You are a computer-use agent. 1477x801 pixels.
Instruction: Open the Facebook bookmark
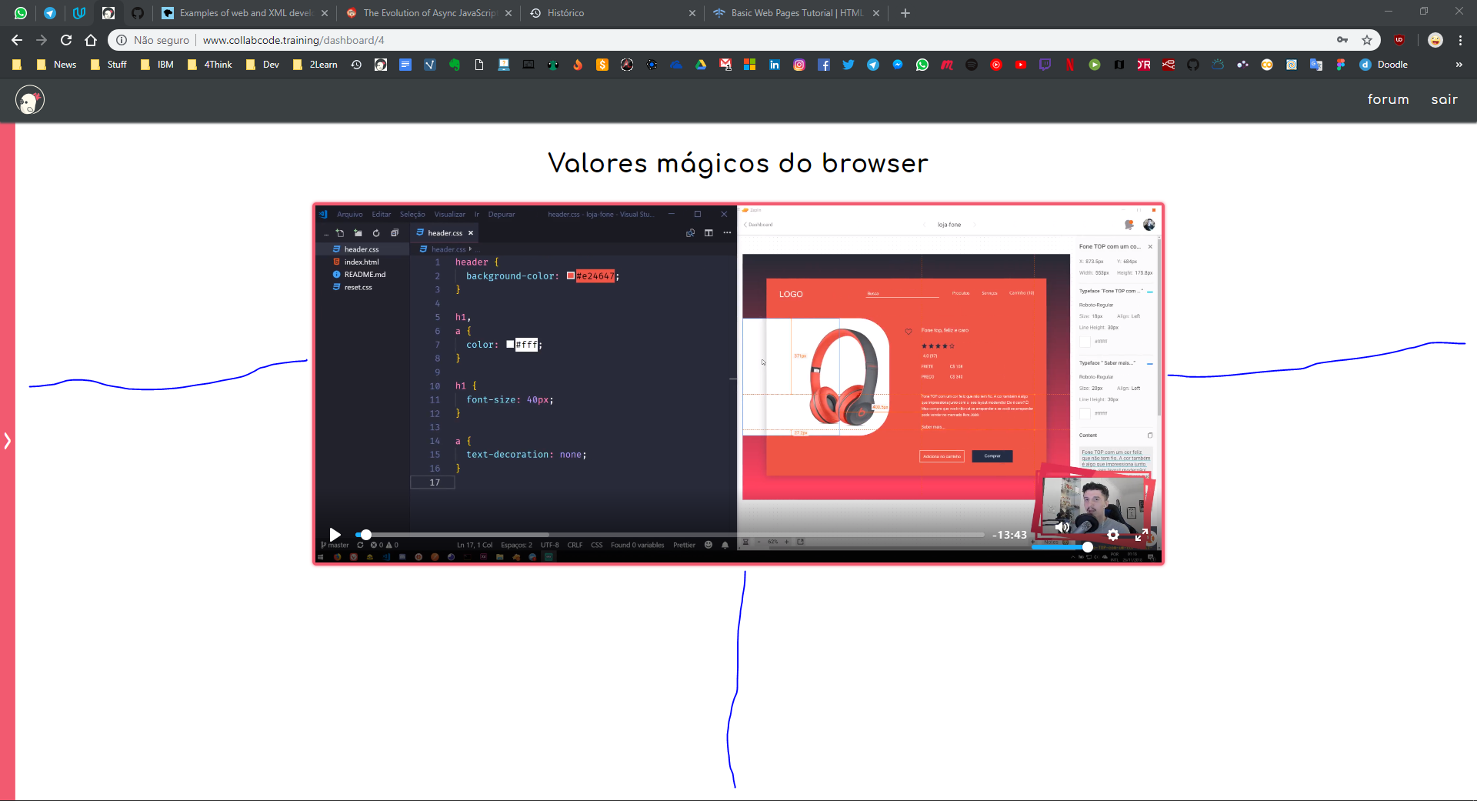824,65
